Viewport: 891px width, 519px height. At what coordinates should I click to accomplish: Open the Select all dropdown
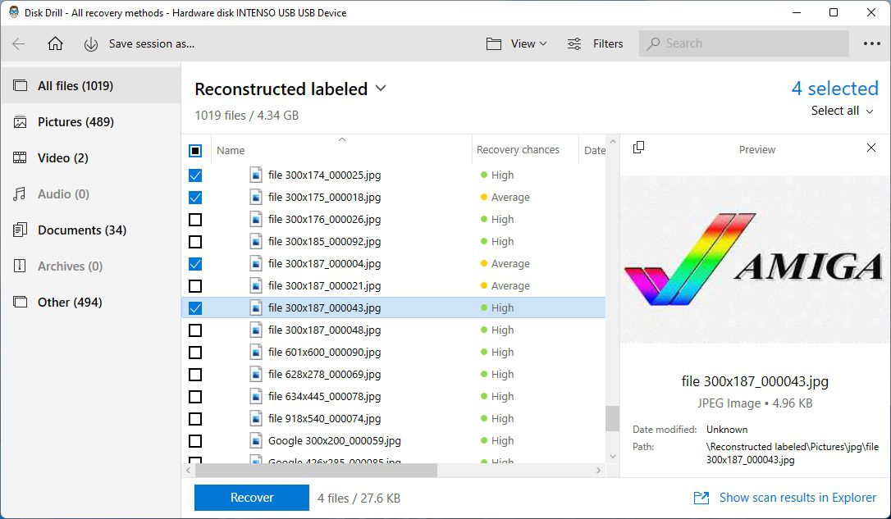pyautogui.click(x=842, y=111)
